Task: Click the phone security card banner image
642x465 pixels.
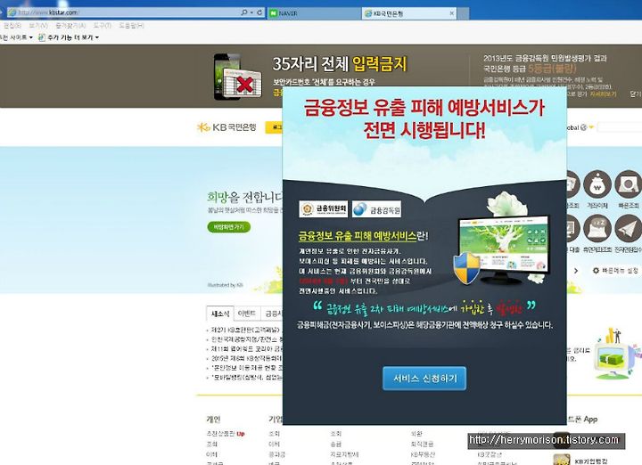Action: 237,77
